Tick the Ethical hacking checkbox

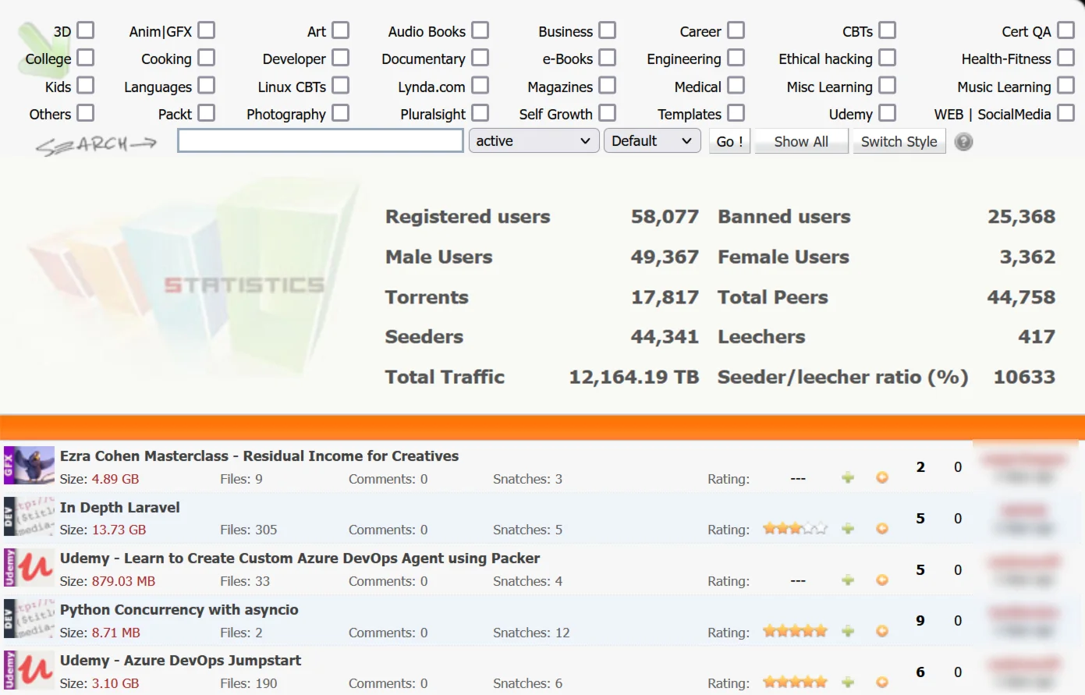(x=887, y=58)
